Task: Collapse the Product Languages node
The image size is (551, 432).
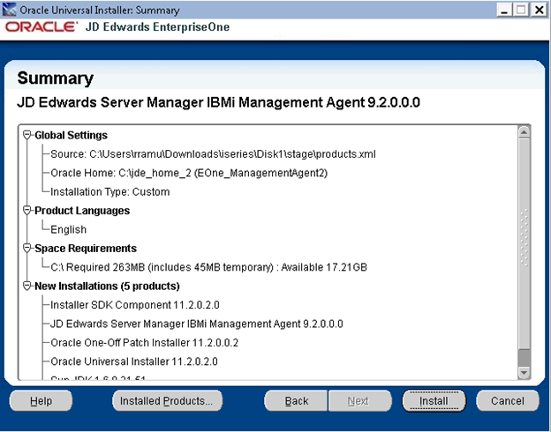Action: coord(27,211)
